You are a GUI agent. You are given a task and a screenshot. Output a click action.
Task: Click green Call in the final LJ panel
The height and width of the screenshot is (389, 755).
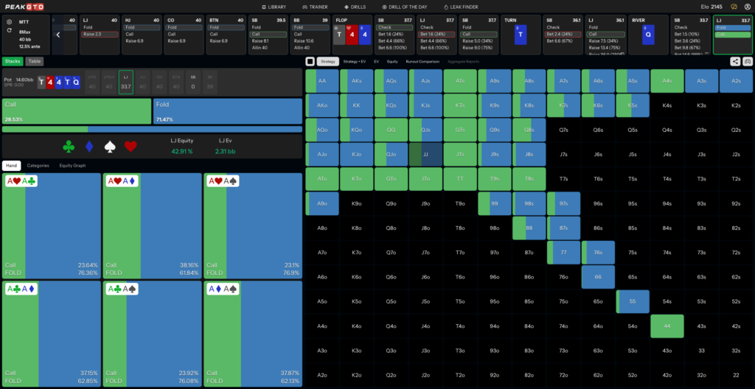coord(732,35)
